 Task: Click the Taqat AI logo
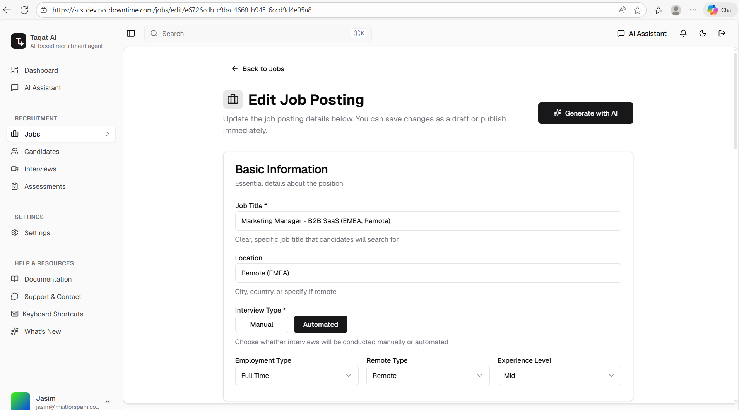pos(19,41)
